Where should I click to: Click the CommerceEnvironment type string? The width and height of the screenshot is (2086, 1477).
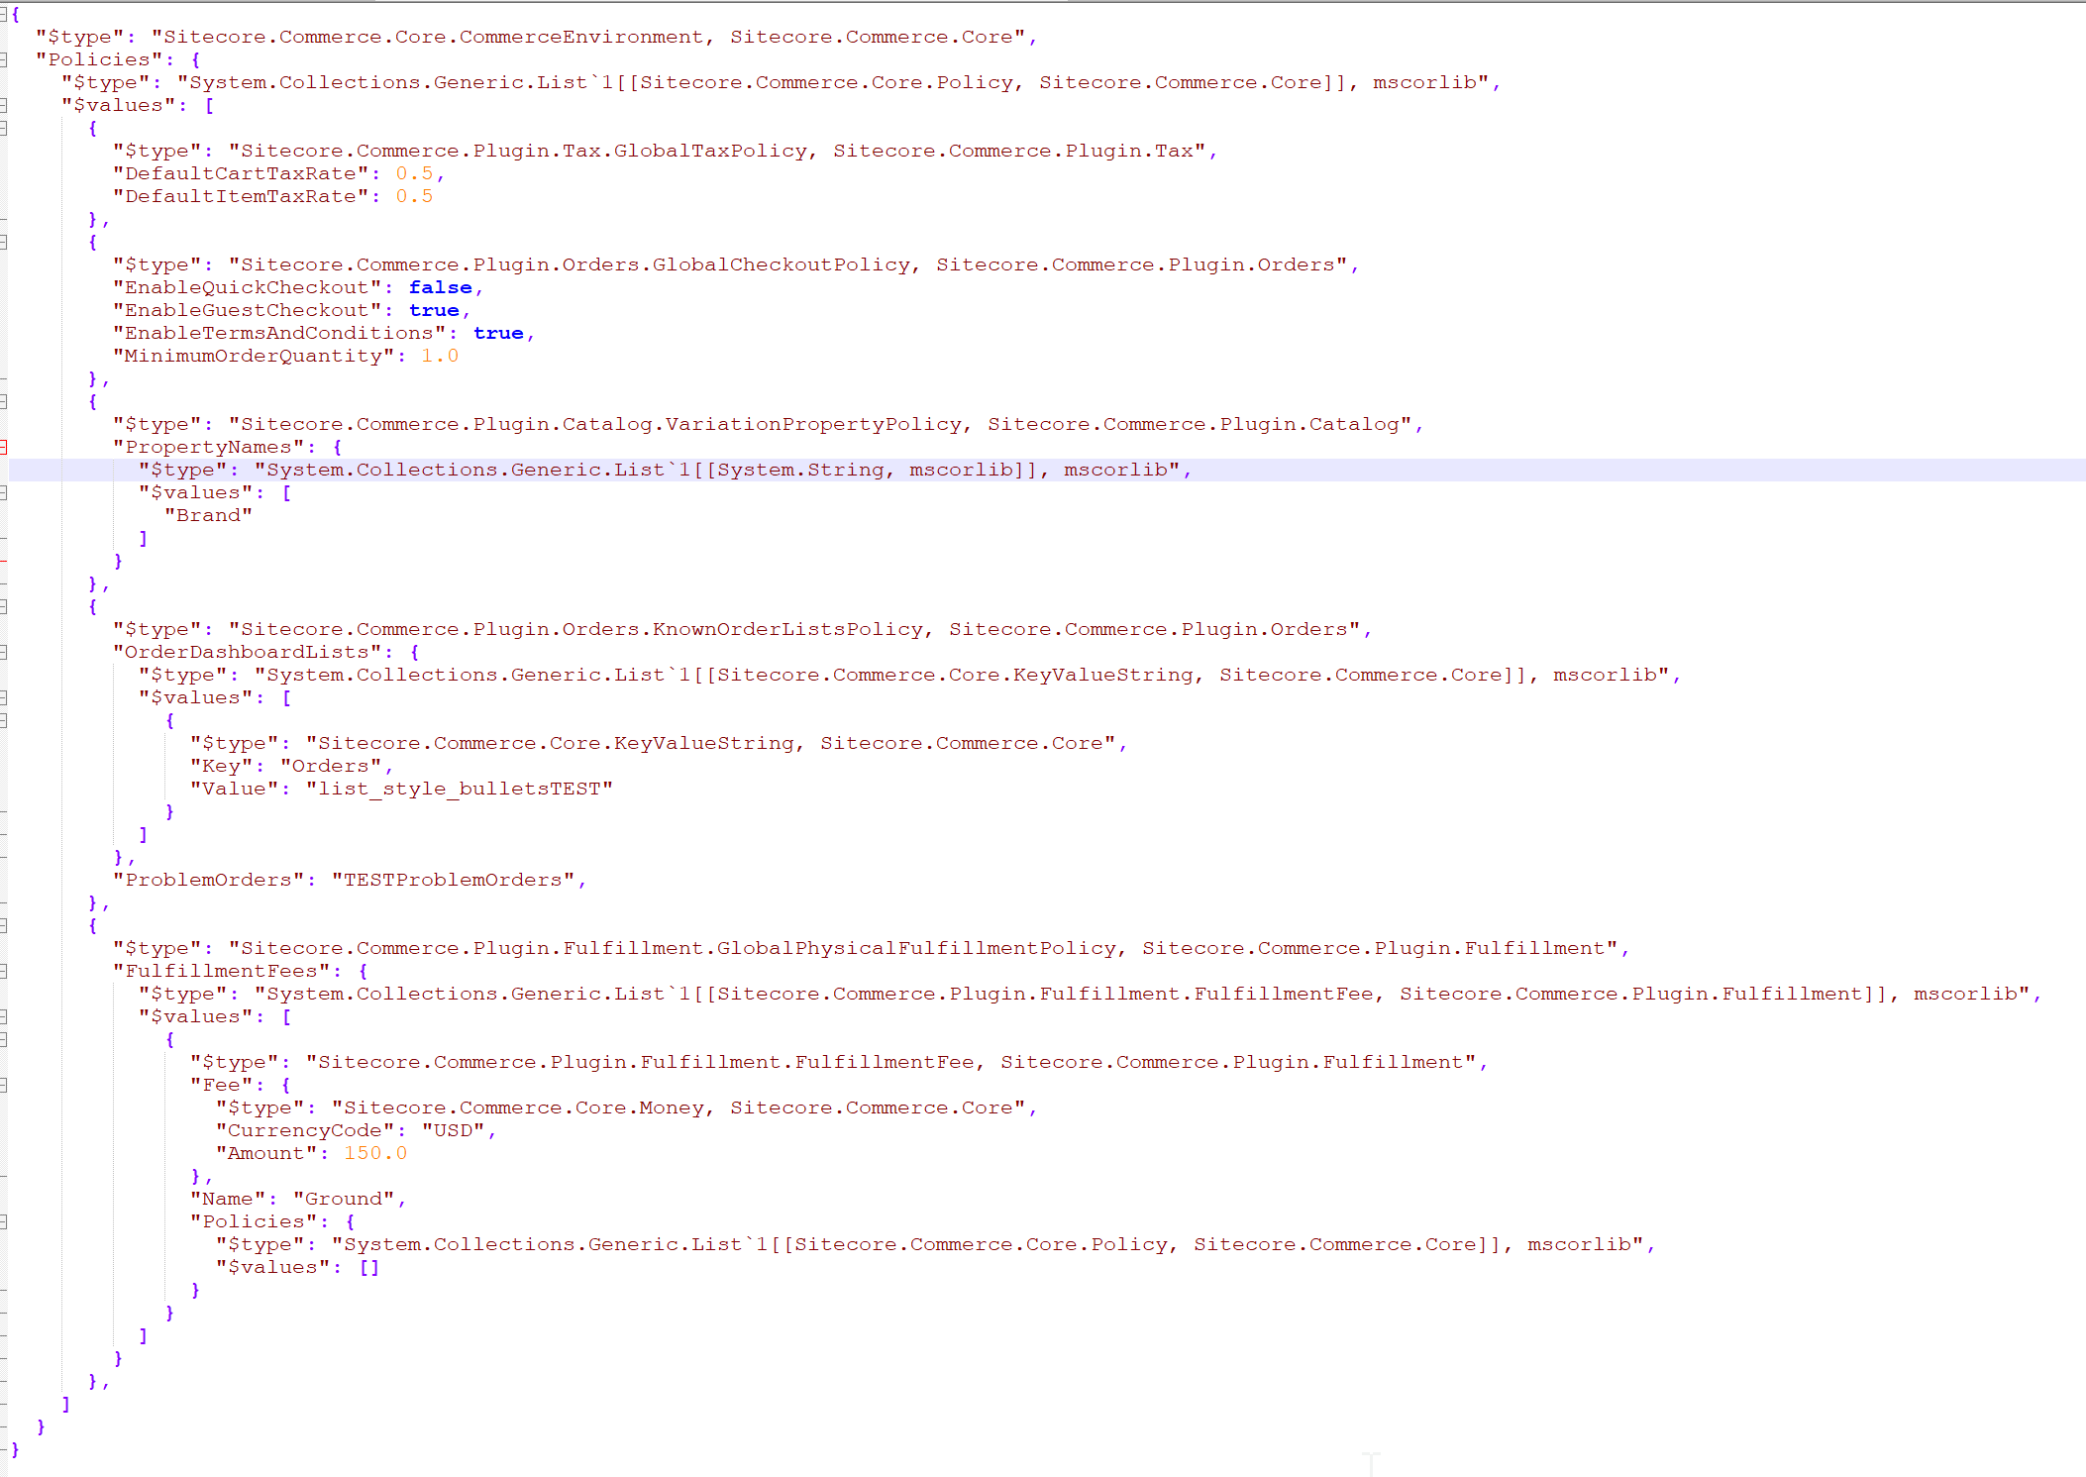click(x=588, y=37)
